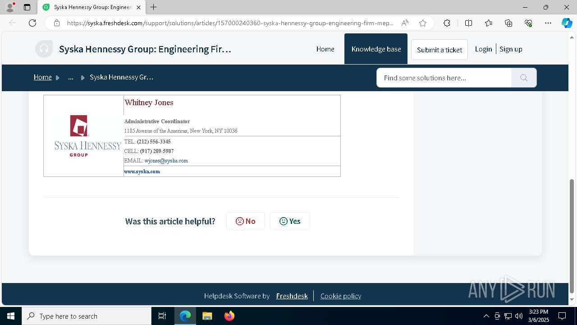Click Submit a ticket button
The width and height of the screenshot is (577, 325).
(x=440, y=50)
